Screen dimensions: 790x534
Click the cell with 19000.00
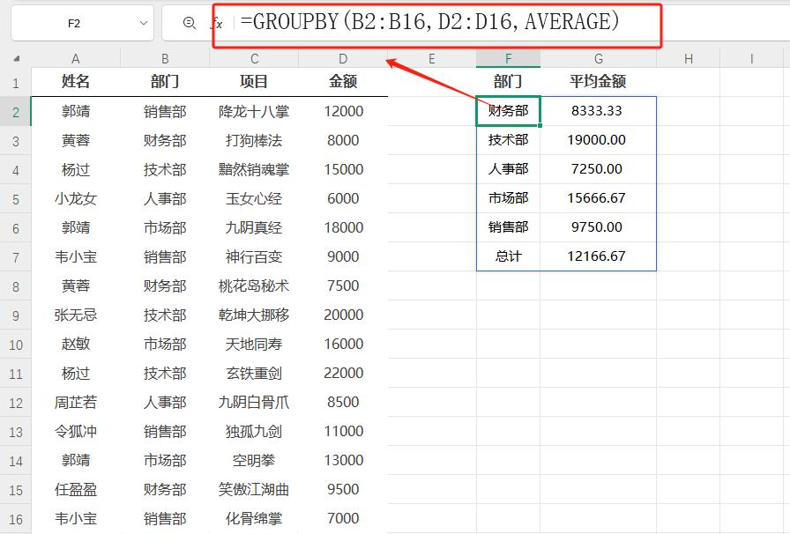tap(598, 140)
